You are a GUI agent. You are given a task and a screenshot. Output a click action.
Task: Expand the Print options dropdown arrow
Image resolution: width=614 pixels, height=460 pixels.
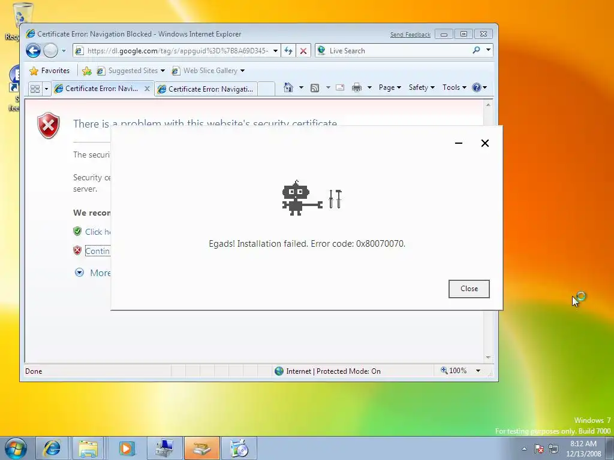click(369, 87)
